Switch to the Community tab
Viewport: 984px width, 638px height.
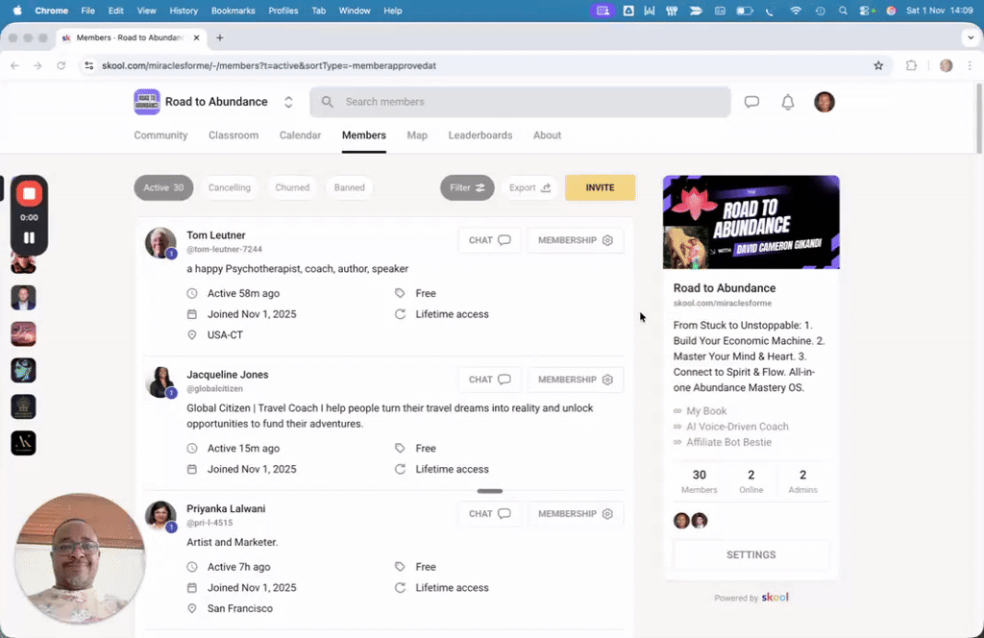click(160, 135)
